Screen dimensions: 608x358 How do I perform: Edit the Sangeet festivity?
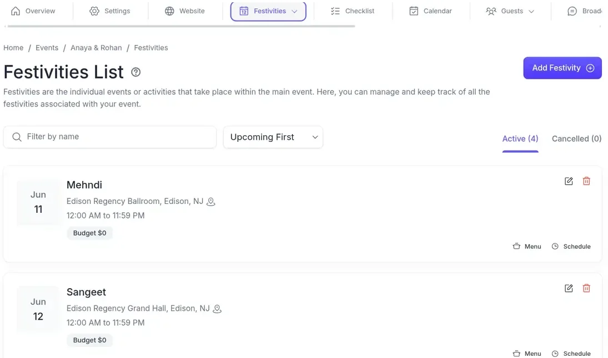[x=569, y=288]
